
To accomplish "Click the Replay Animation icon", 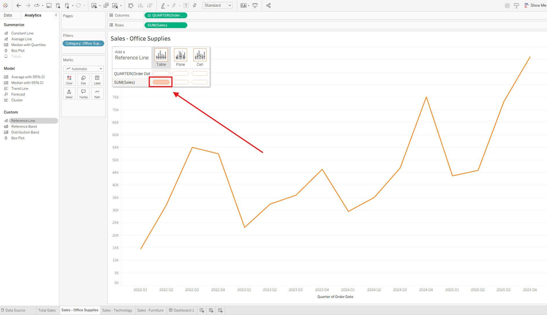I will pos(37,6).
